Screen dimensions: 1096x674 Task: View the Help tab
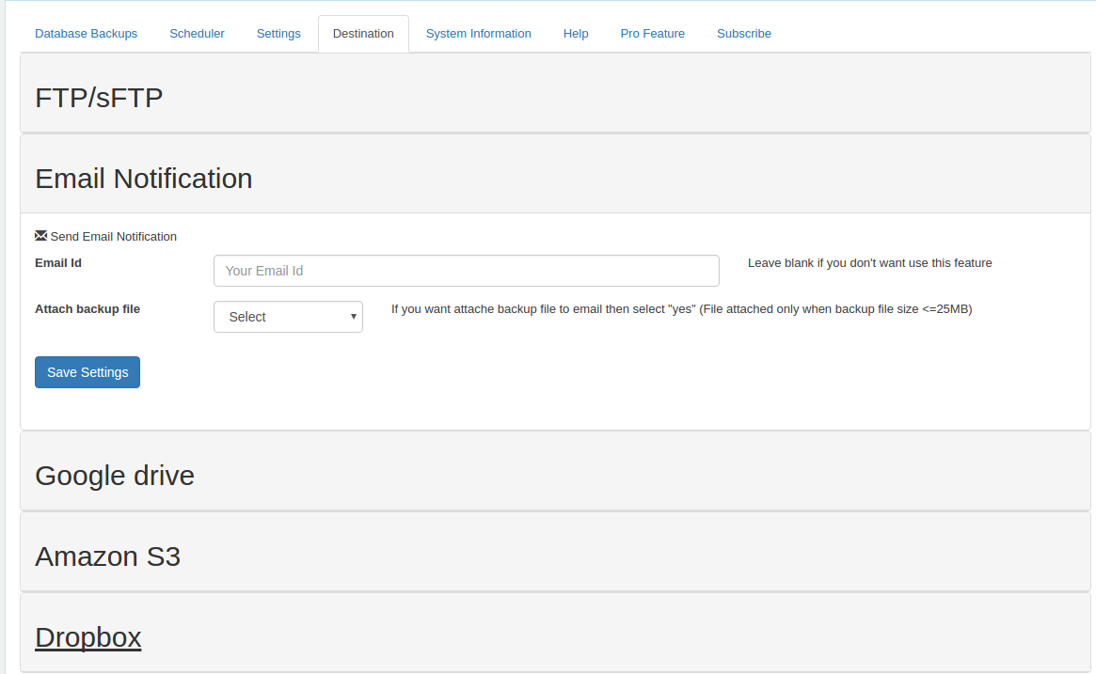[x=576, y=34]
